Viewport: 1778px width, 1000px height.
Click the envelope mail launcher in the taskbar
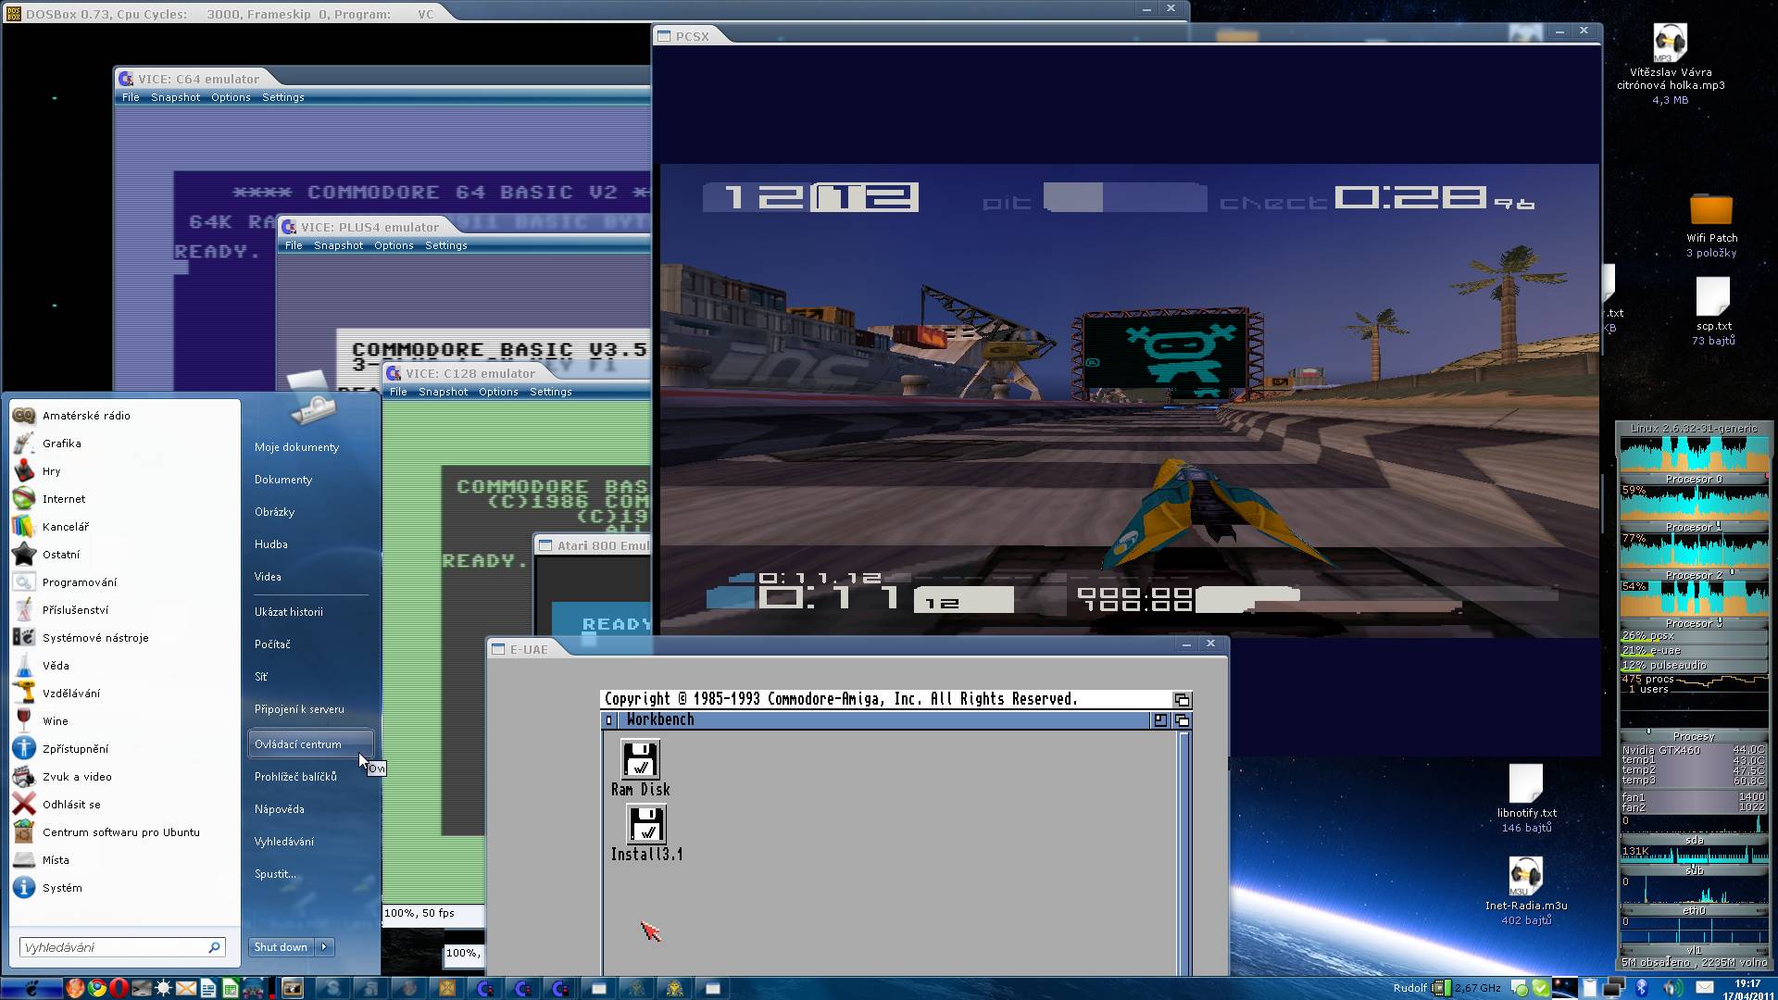[x=185, y=988]
